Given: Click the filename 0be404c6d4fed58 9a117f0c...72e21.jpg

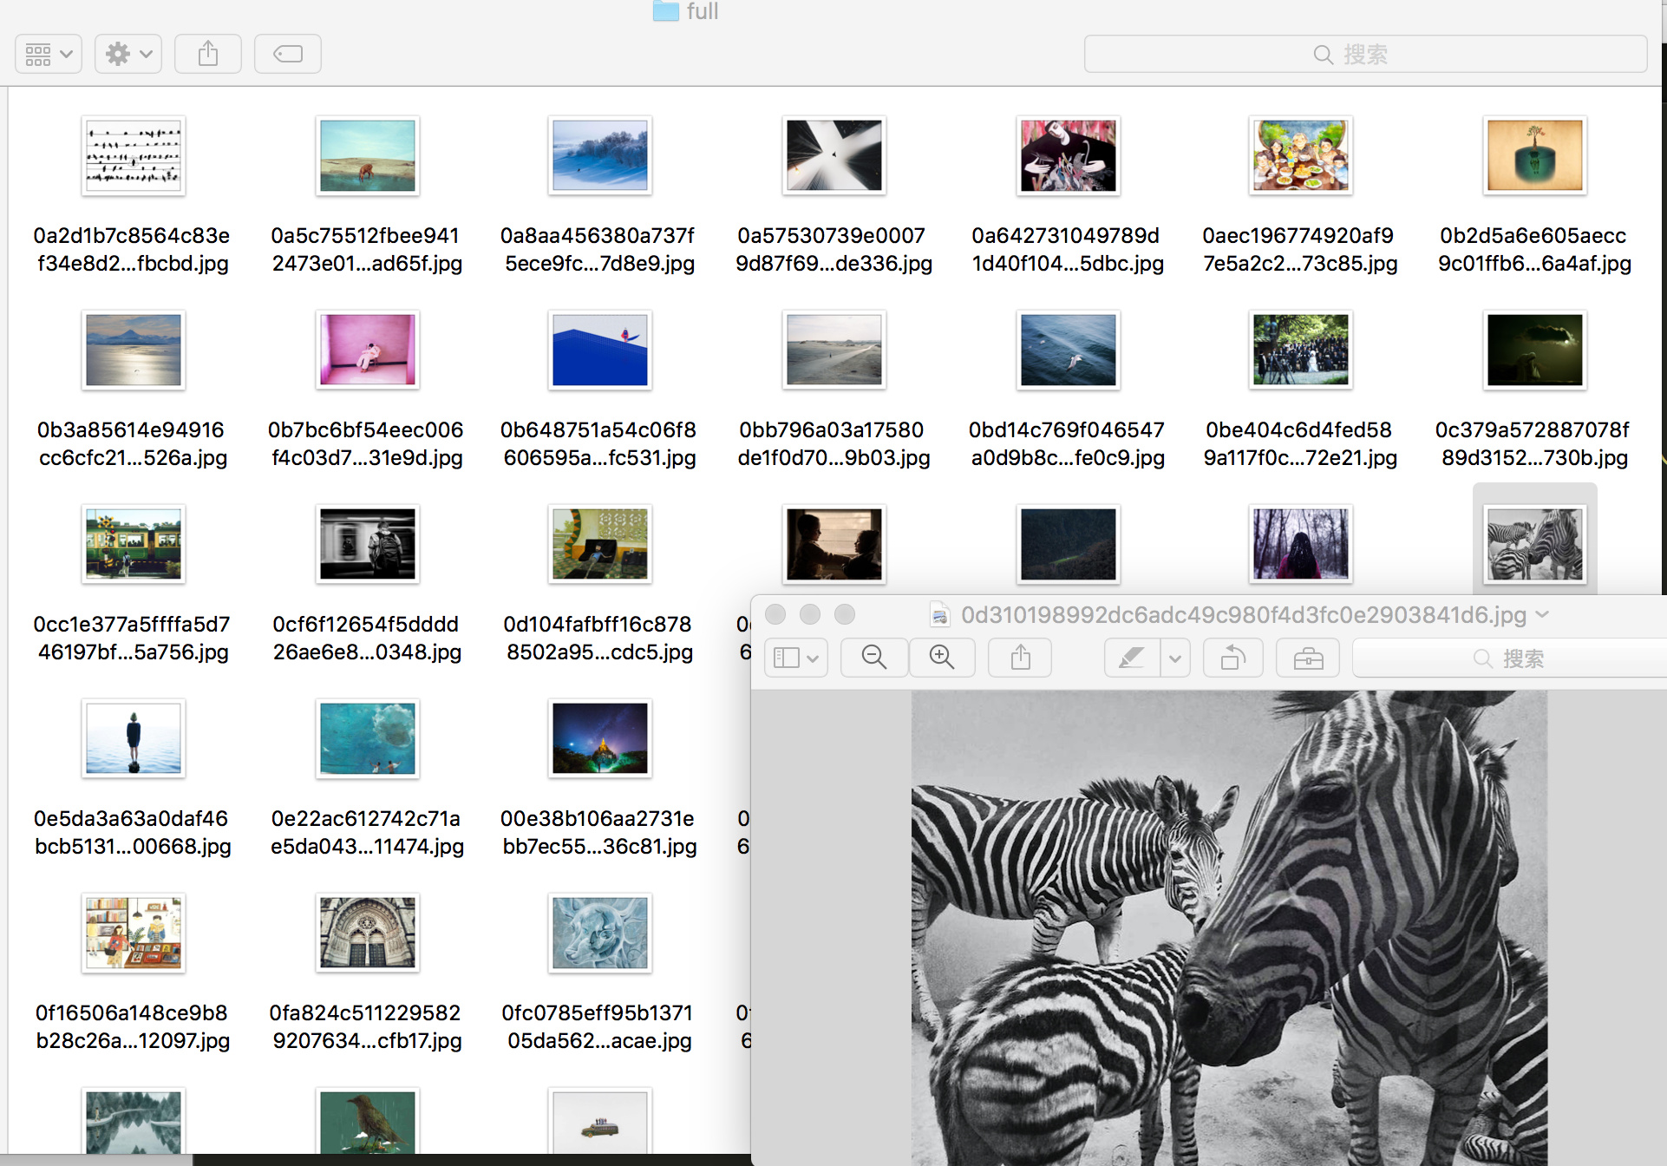Looking at the screenshot, I should 1300,443.
